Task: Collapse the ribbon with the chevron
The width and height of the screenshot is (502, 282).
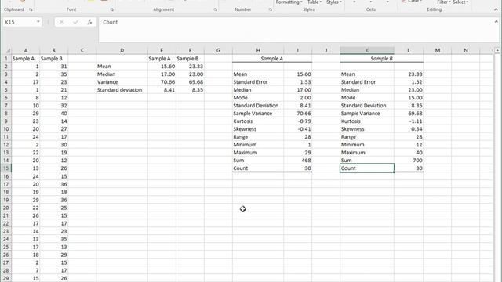Action: coord(496,10)
